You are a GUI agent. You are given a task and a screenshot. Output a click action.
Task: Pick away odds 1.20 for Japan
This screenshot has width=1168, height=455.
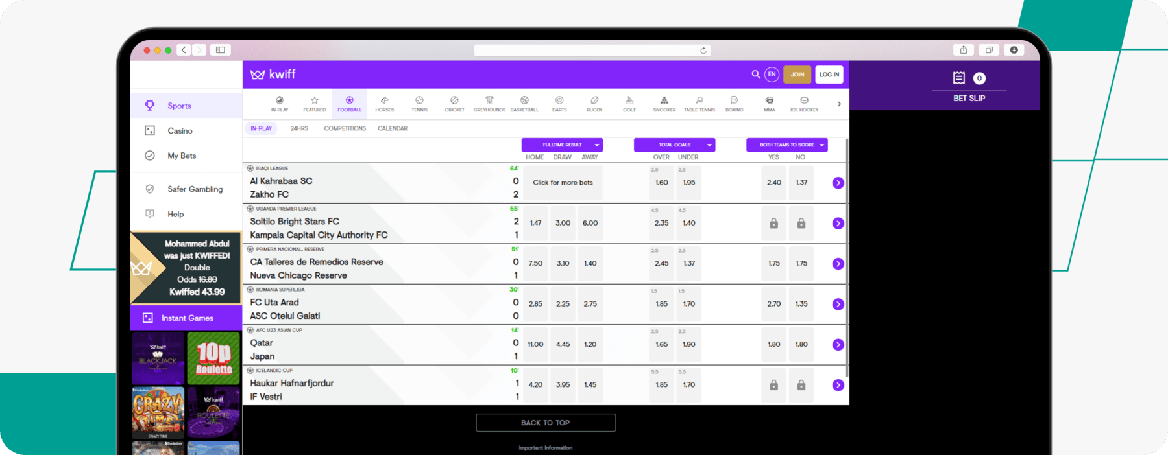[x=590, y=344]
